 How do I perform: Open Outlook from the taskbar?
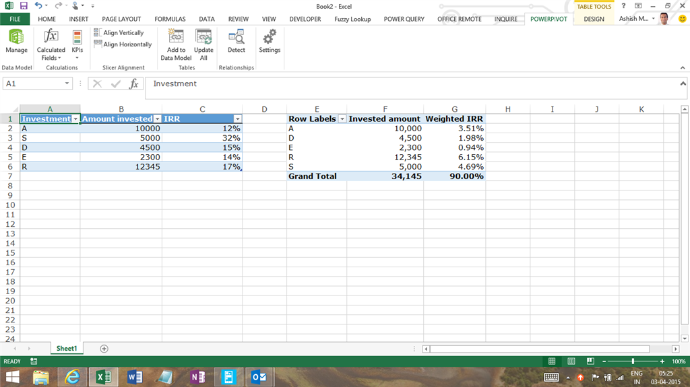(259, 377)
